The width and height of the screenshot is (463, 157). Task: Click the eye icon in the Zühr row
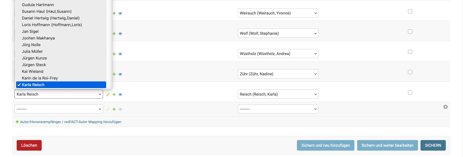(120, 74)
